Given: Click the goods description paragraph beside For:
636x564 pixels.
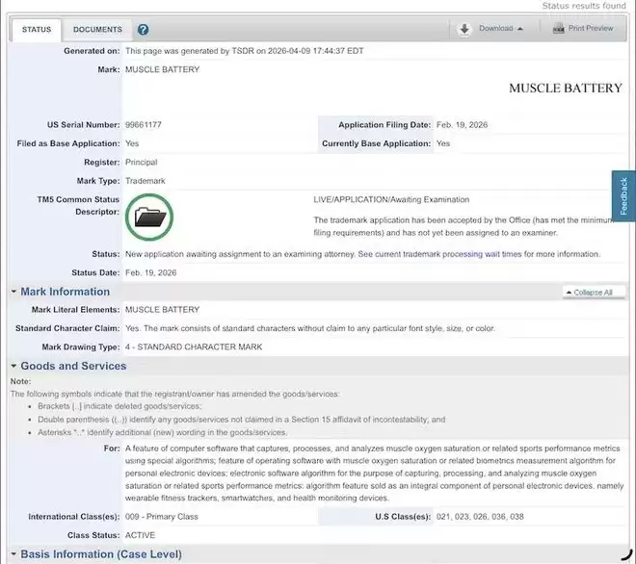Looking at the screenshot, I should click(374, 474).
